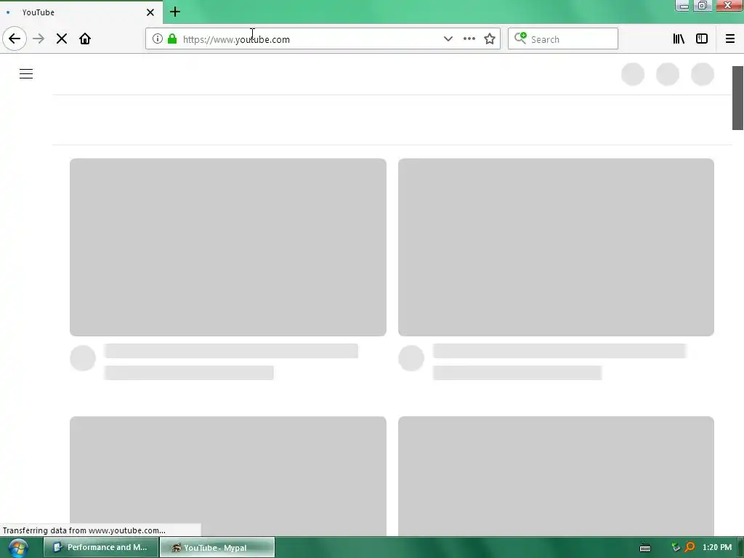Open the browser home page
The image size is (744, 558).
pos(85,39)
